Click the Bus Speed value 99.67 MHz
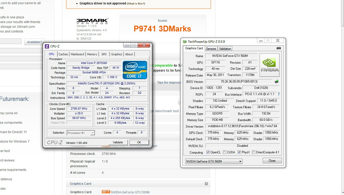This screenshot has width=344, height=195. click(x=79, y=118)
